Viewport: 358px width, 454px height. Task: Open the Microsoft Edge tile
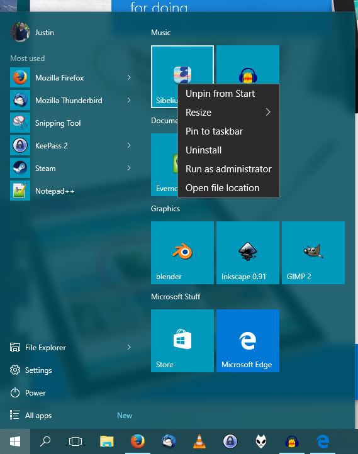click(x=248, y=341)
